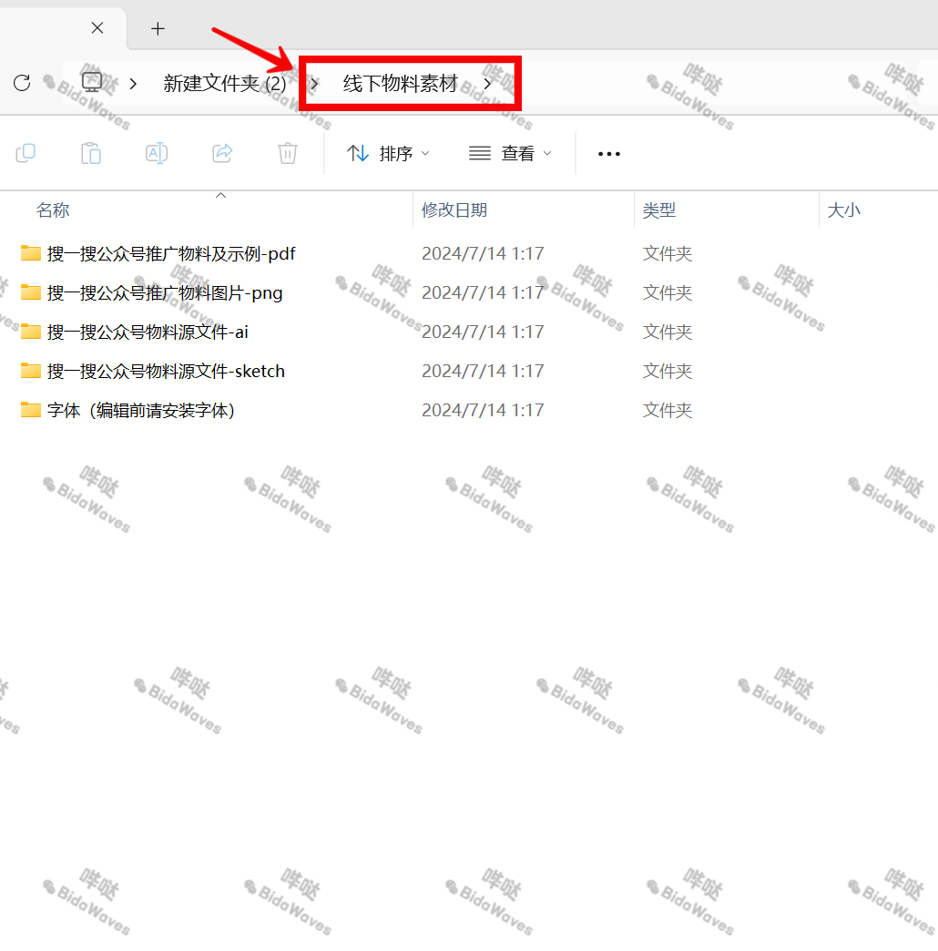Select the Rename icon
The height and width of the screenshot is (951, 938).
(157, 153)
